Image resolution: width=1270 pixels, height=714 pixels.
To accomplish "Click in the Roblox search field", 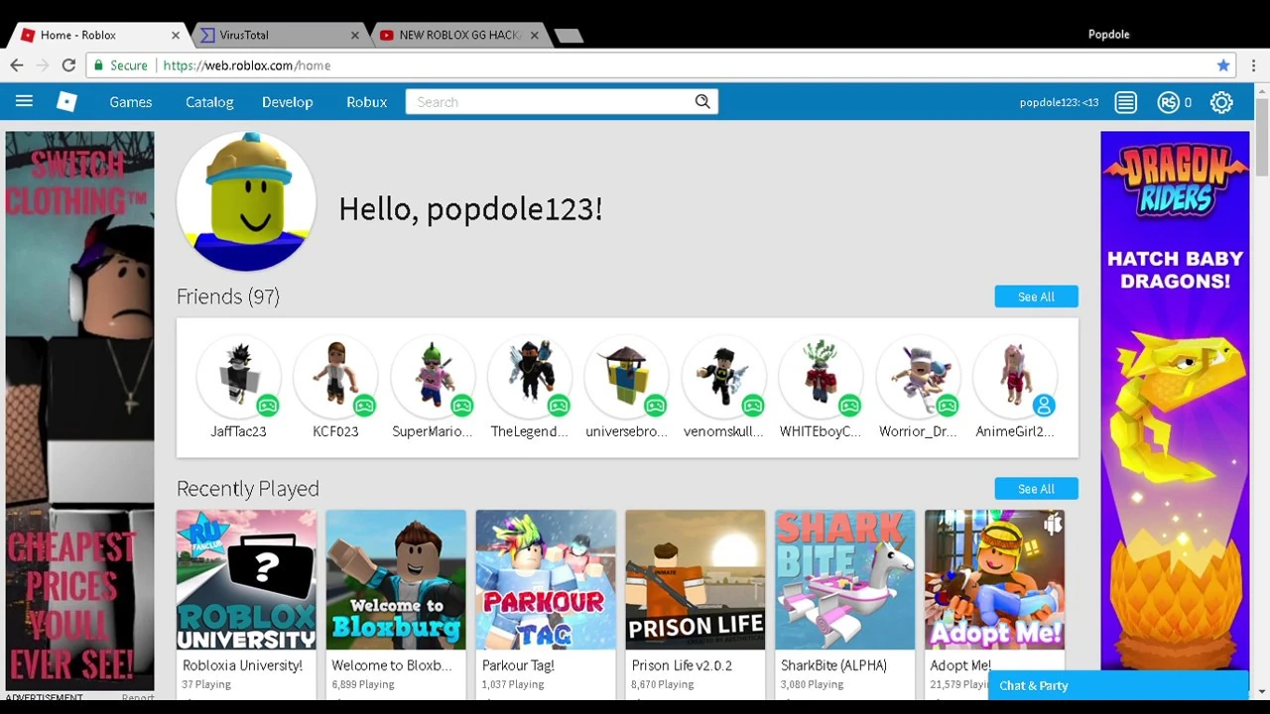I will (551, 101).
